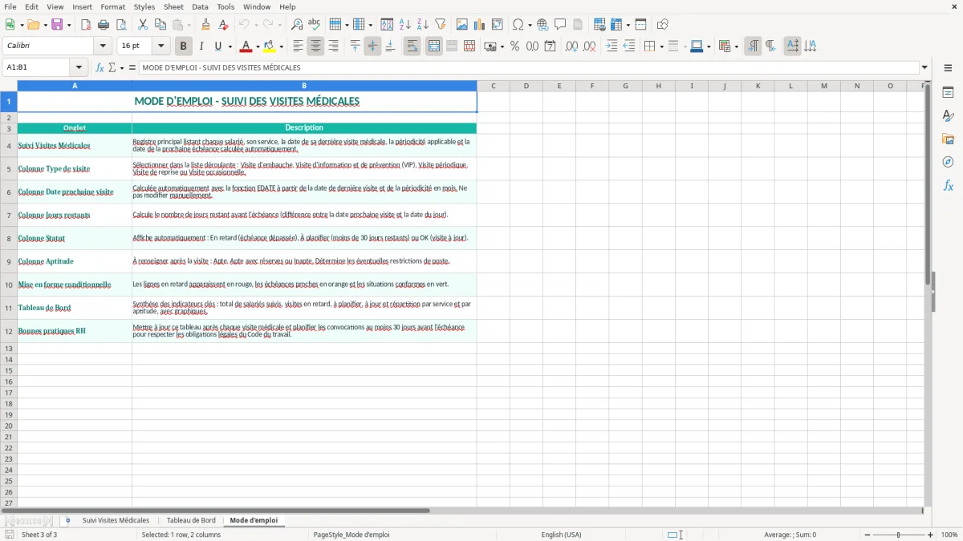Sort ascending
The height and width of the screenshot is (541, 963).
[405, 25]
